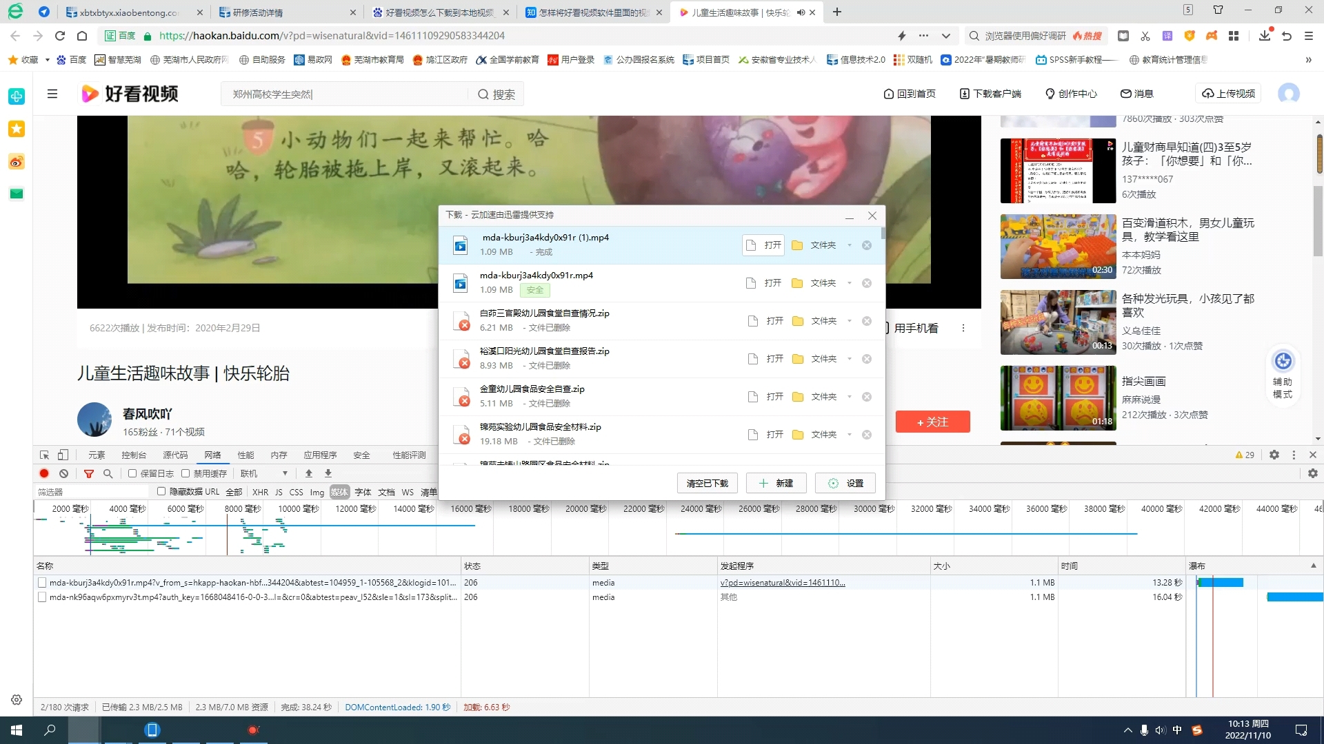Screen dimensions: 1324x744
Task: Open the four-squares extensions grid icon
Action: point(1234,36)
